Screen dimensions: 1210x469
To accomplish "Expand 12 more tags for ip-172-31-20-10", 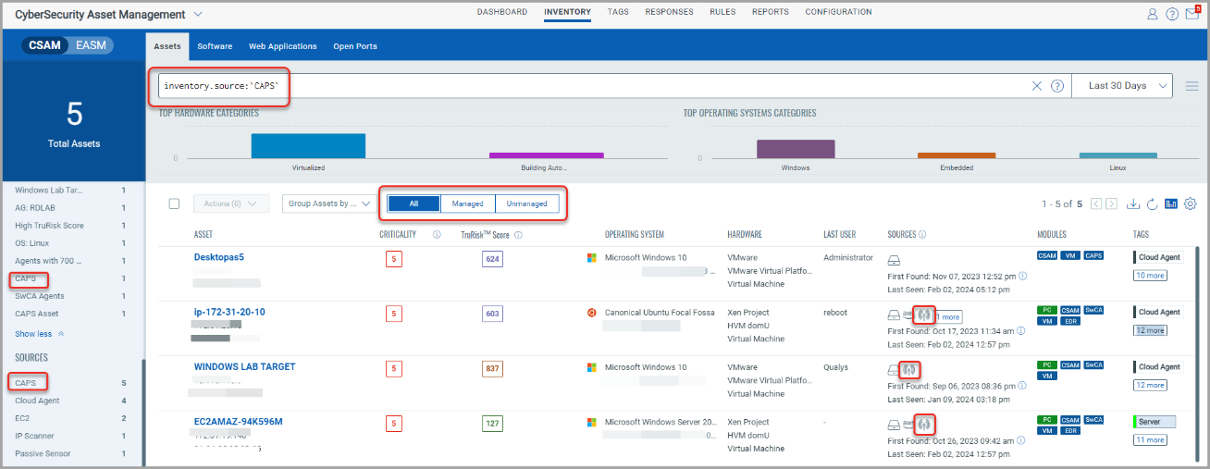I will click(1150, 330).
